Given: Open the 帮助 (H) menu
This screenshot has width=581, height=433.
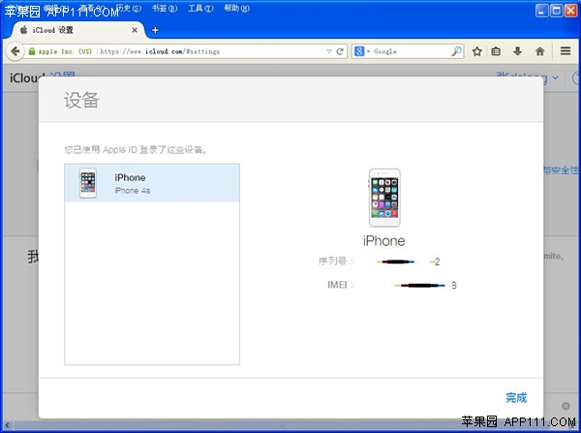Looking at the screenshot, I should [236, 9].
